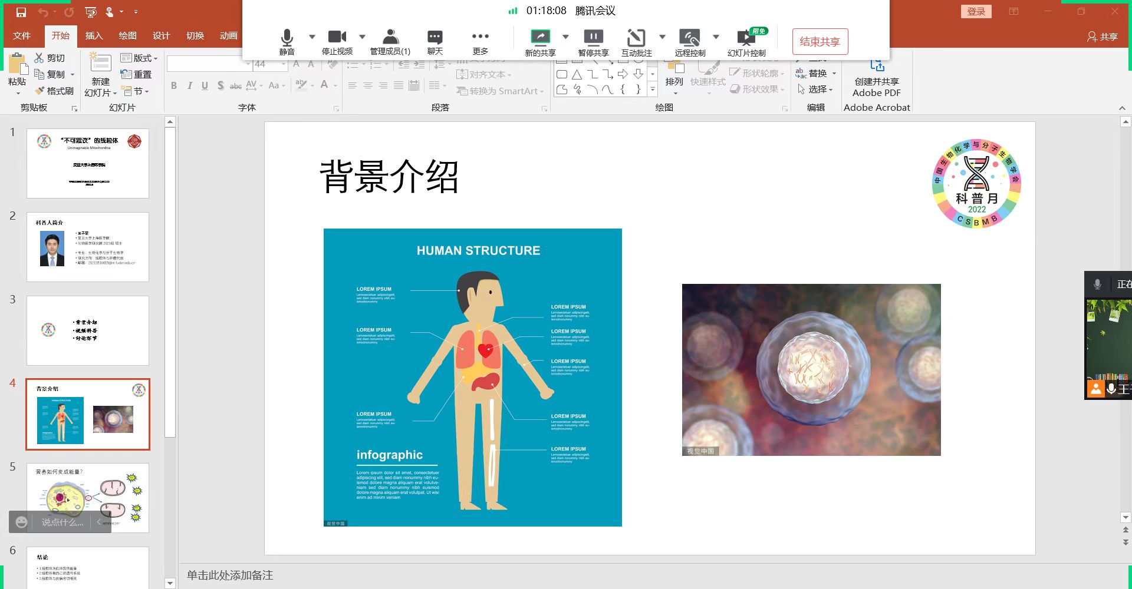Switch to the 插入 Insert tab

(94, 35)
